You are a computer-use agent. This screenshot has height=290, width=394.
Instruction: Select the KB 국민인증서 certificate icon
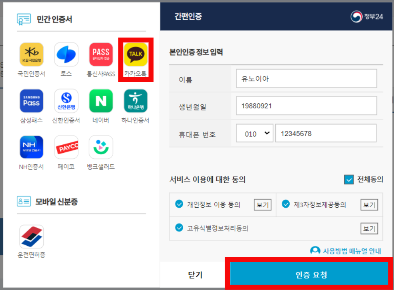[x=31, y=54]
